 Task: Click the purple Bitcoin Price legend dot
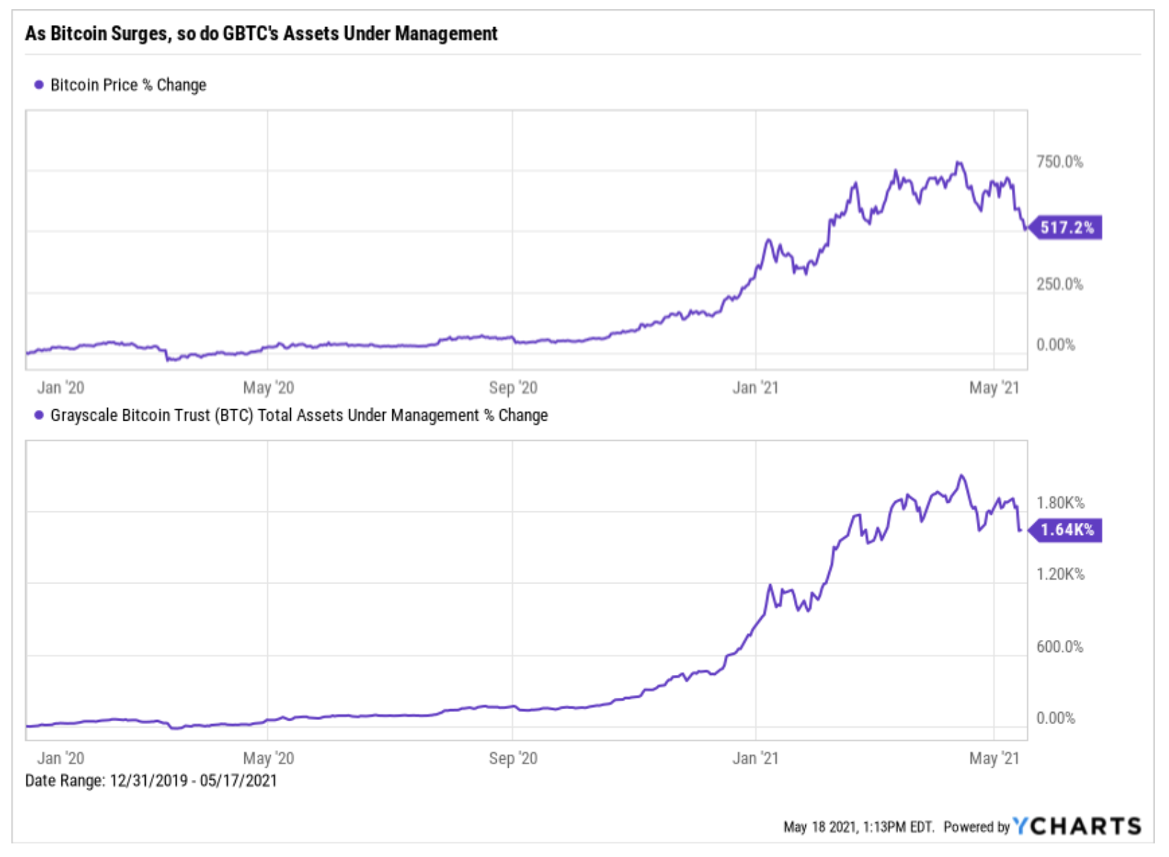39,85
